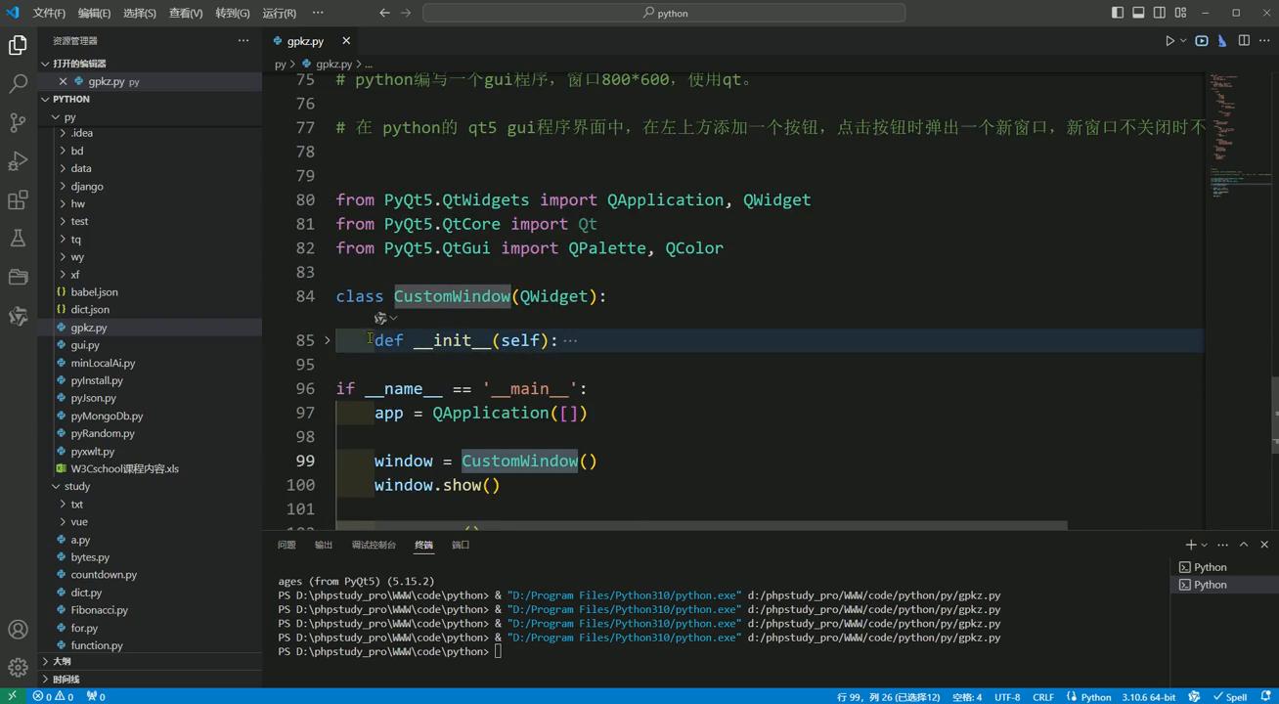Open the new terminal profile dropdown
The height and width of the screenshot is (704, 1279).
1204,545
